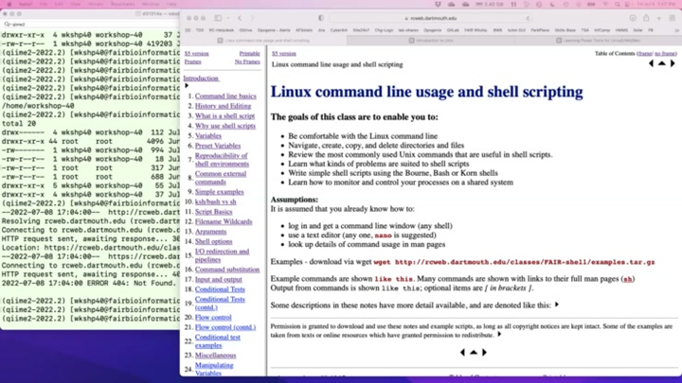The height and width of the screenshot is (383, 682).
Task: Click the Safari share icon
Action: 646,18
